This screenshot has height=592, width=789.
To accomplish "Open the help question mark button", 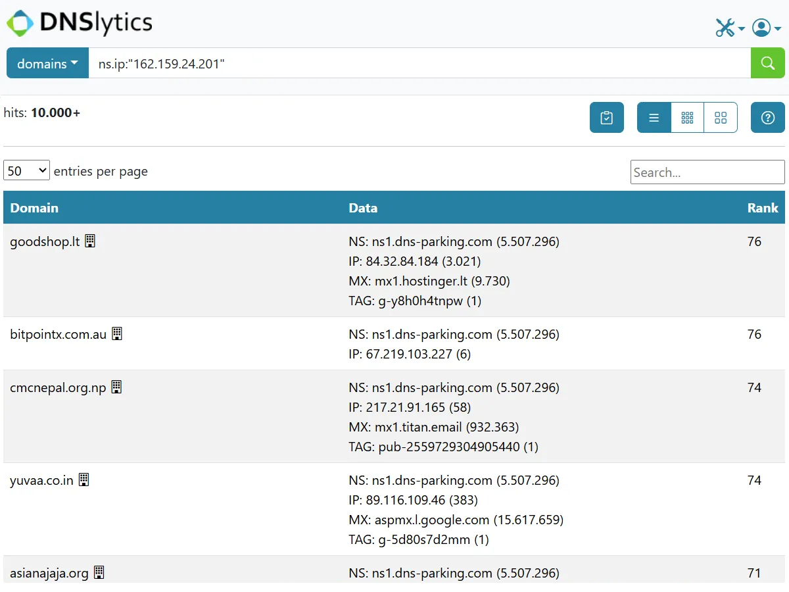I will click(x=768, y=118).
